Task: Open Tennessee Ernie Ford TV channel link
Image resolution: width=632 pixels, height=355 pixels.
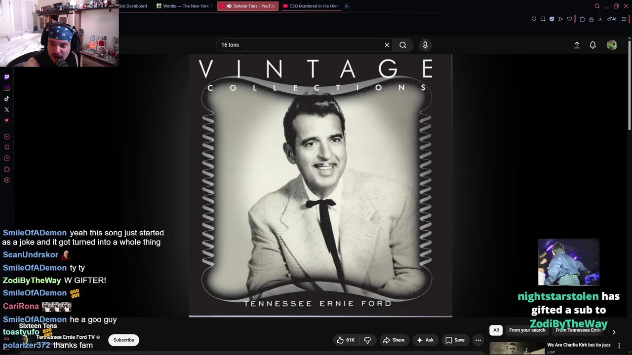Action: tap(65, 337)
